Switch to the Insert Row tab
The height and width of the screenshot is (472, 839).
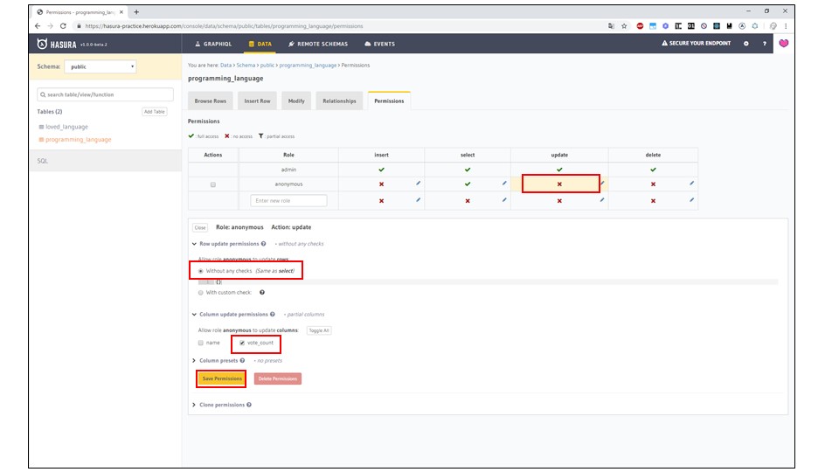257,101
